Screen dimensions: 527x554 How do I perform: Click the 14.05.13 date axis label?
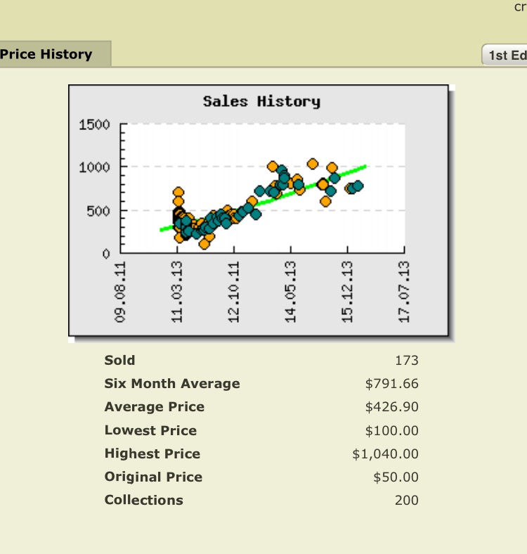click(x=290, y=292)
